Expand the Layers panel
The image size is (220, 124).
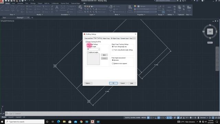click(92, 14)
